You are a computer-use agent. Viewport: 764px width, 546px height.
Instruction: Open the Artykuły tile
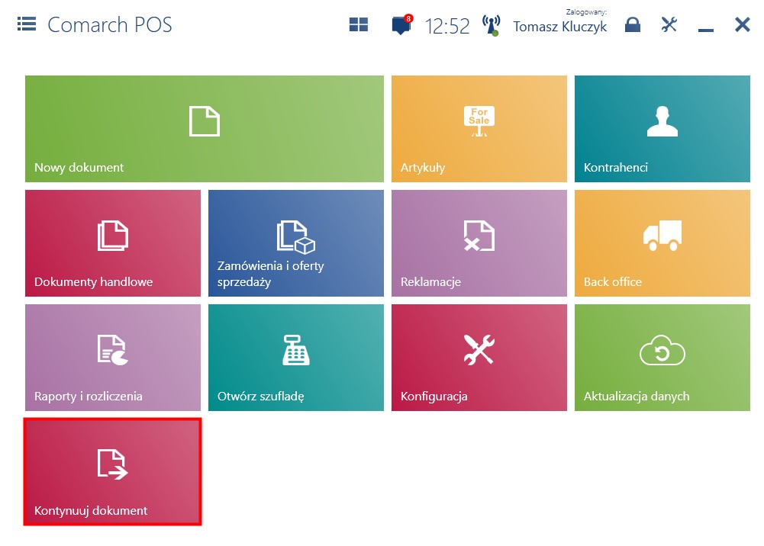click(479, 128)
